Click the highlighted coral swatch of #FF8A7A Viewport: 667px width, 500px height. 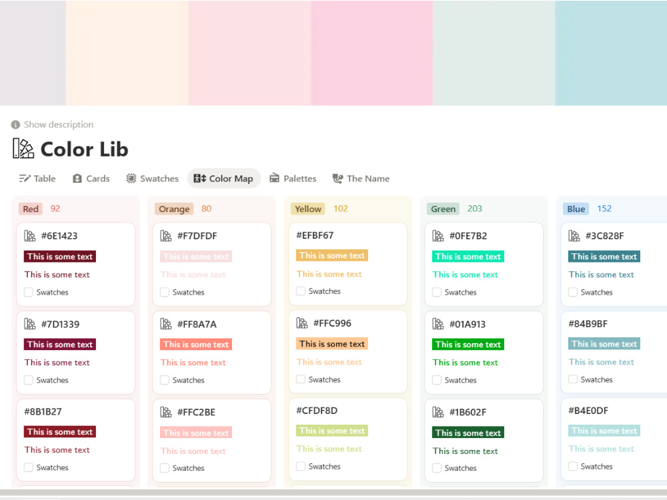(x=196, y=345)
